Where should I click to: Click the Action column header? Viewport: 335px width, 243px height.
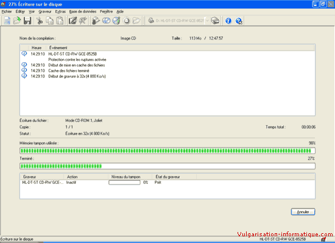click(x=86, y=177)
